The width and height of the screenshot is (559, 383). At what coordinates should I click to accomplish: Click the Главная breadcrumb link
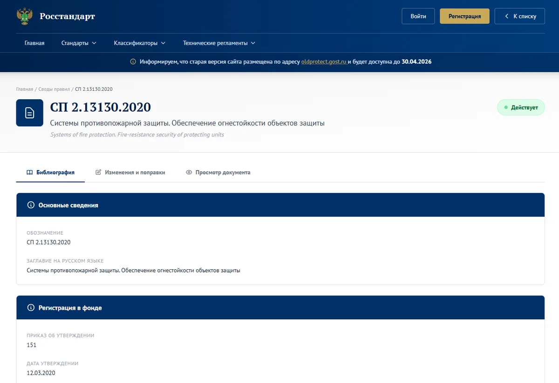(25, 89)
